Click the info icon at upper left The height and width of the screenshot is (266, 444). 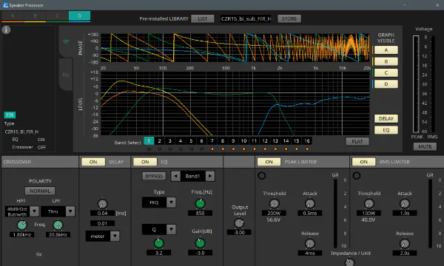click(6, 30)
